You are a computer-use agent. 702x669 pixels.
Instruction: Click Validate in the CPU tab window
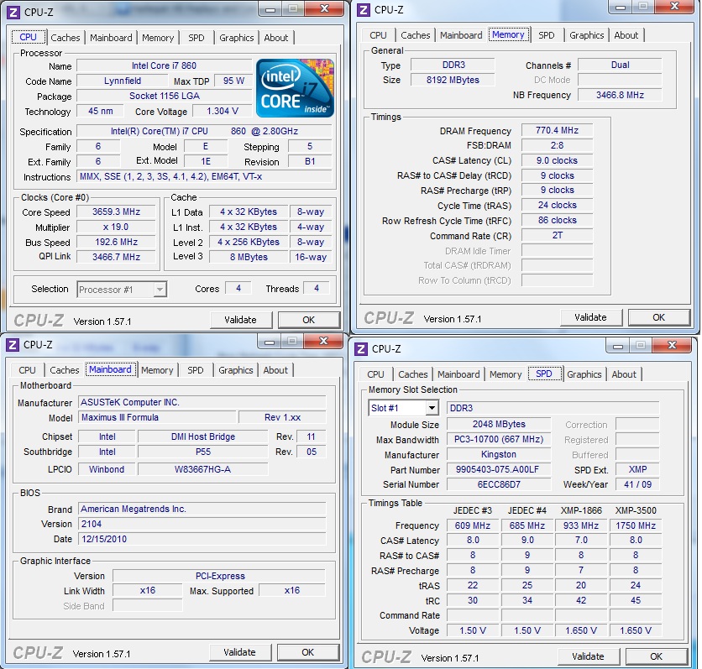tap(241, 320)
